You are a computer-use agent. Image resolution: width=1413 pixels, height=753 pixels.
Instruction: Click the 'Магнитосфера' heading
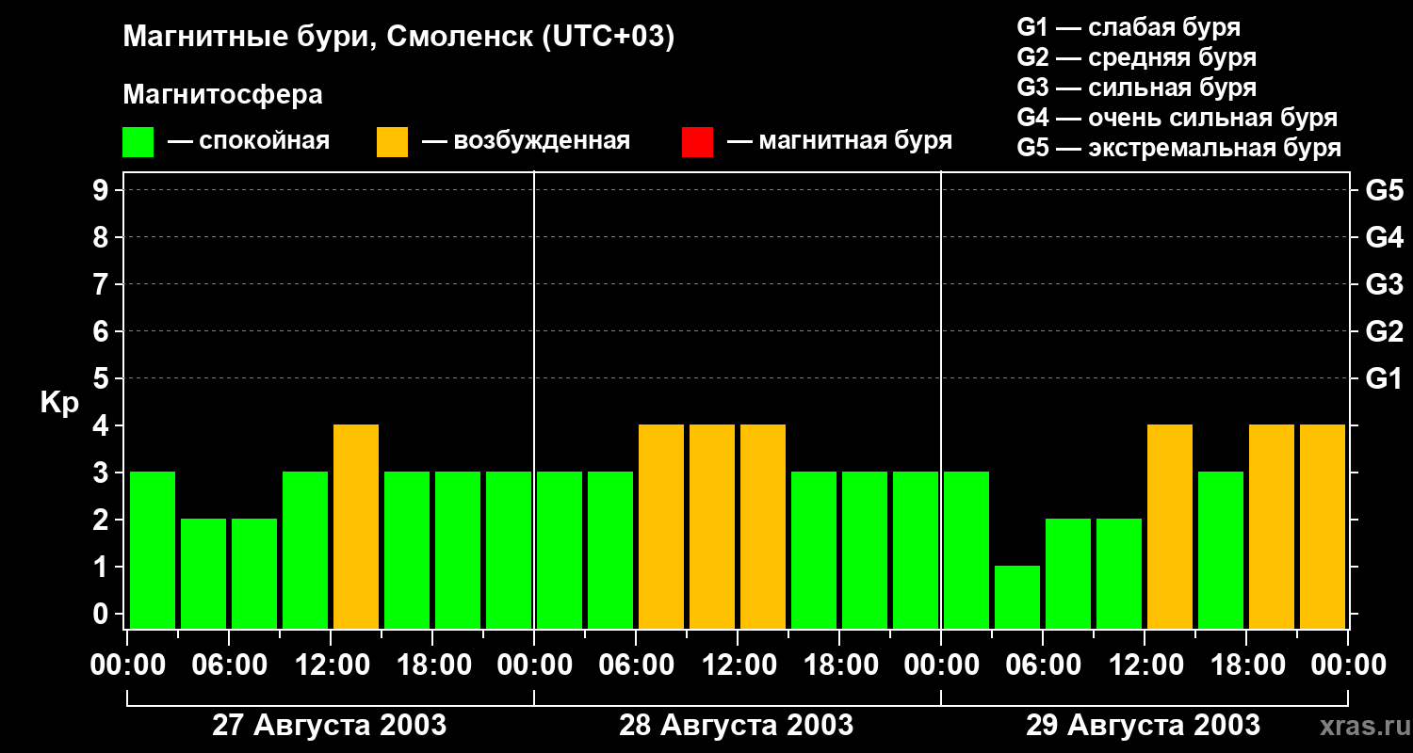pyautogui.click(x=222, y=95)
